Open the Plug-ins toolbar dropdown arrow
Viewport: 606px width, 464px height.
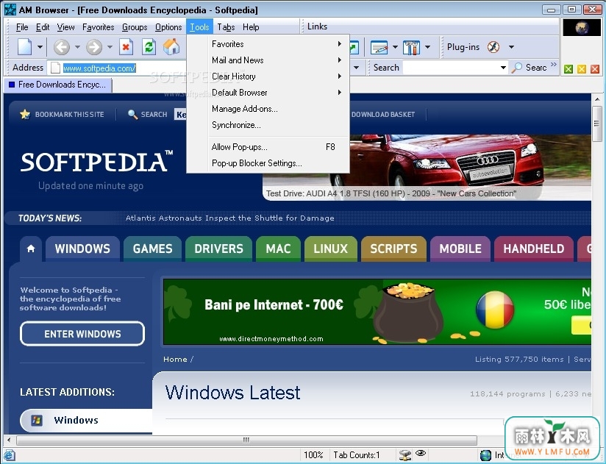pos(511,47)
